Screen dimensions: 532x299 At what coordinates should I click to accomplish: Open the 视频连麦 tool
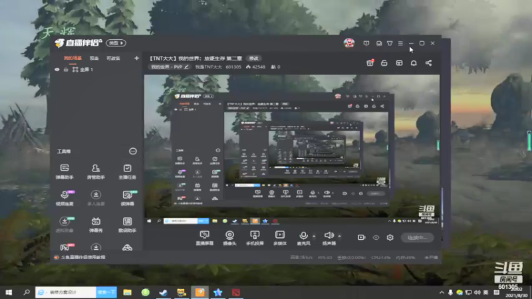pyautogui.click(x=65, y=198)
